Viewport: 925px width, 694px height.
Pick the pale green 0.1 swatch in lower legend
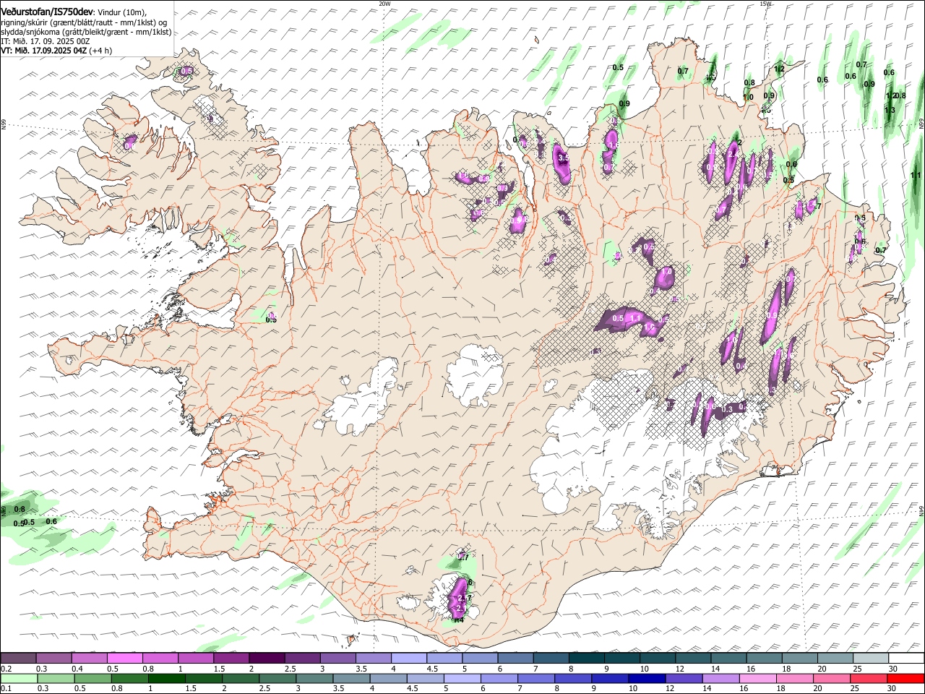pos(19,678)
